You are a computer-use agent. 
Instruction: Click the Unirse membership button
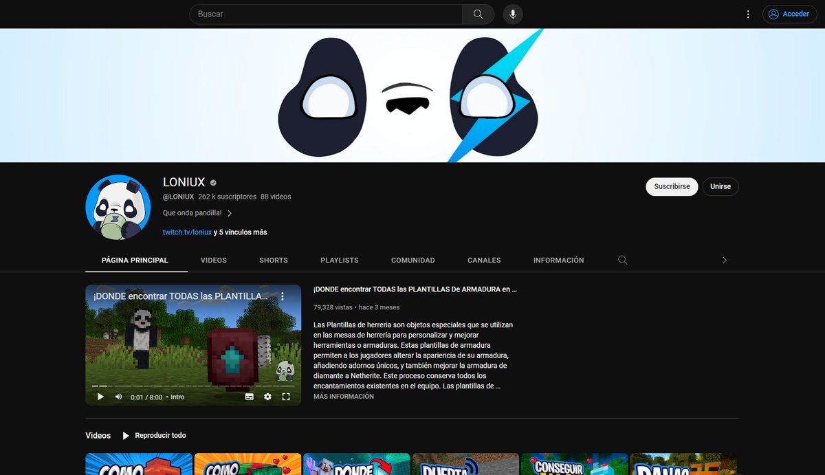tap(720, 186)
